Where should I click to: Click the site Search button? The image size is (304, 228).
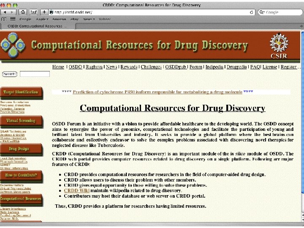pyautogui.click(x=9, y=74)
